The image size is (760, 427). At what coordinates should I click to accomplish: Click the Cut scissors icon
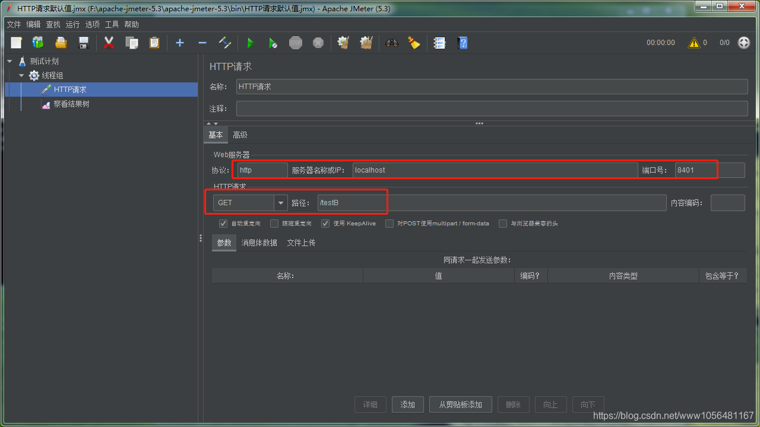(109, 43)
